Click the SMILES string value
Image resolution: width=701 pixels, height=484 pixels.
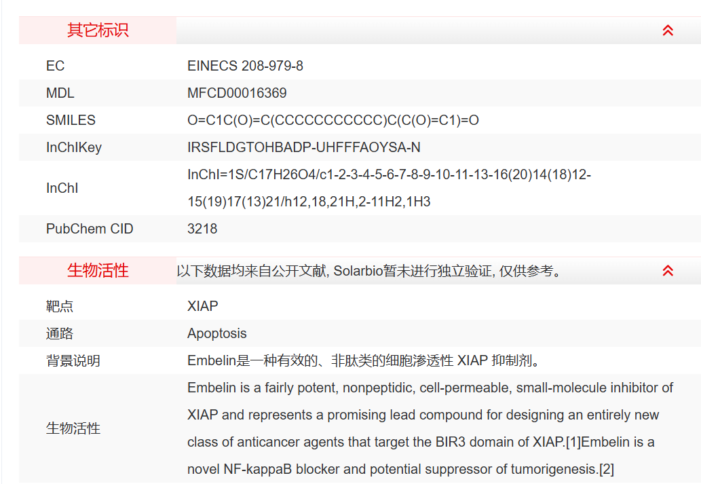(333, 120)
